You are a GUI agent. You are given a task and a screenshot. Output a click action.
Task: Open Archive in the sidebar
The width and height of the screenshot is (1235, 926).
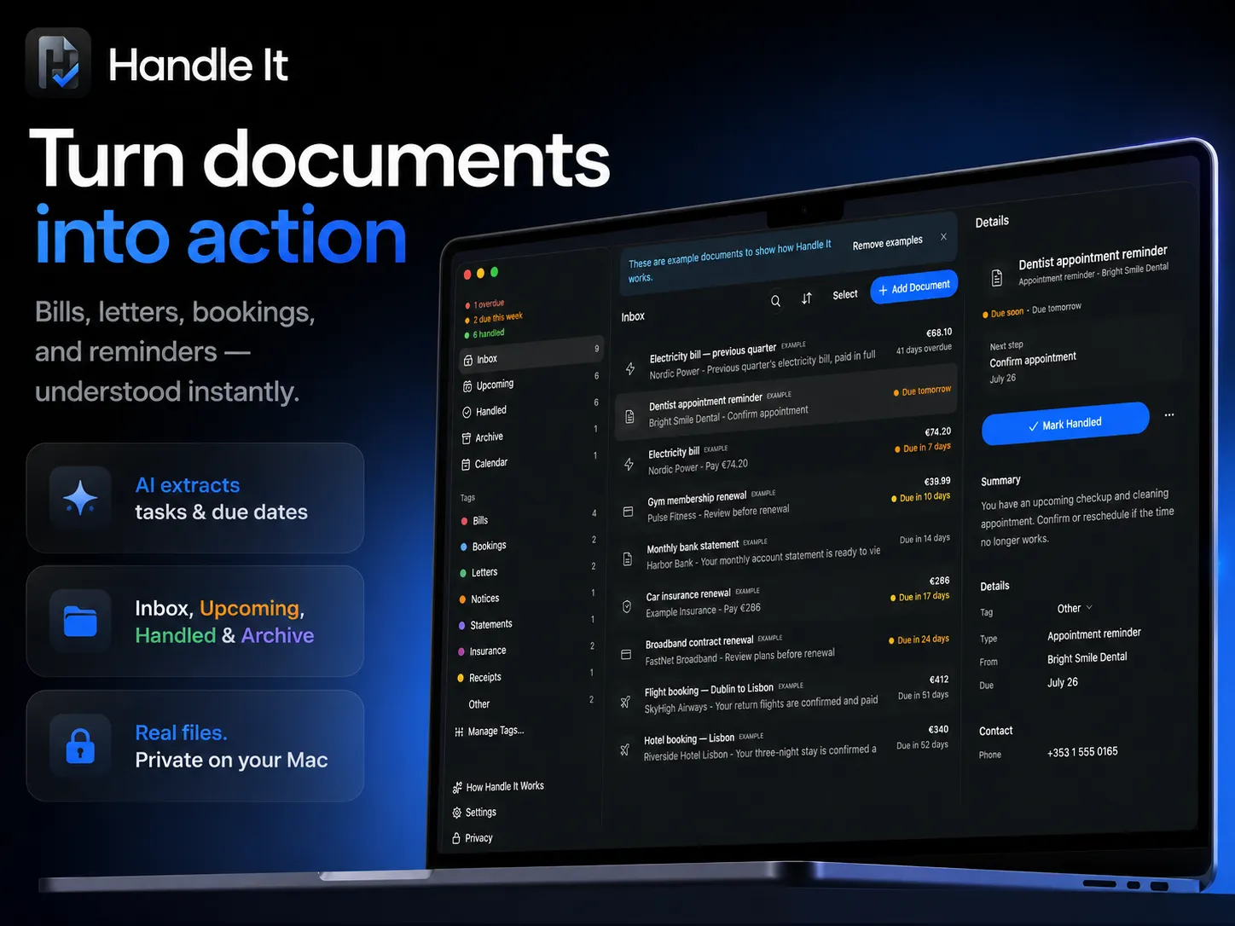coord(530,434)
